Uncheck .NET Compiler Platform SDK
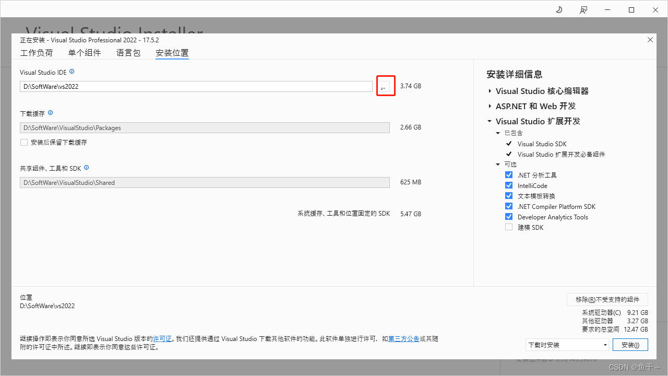 click(509, 206)
